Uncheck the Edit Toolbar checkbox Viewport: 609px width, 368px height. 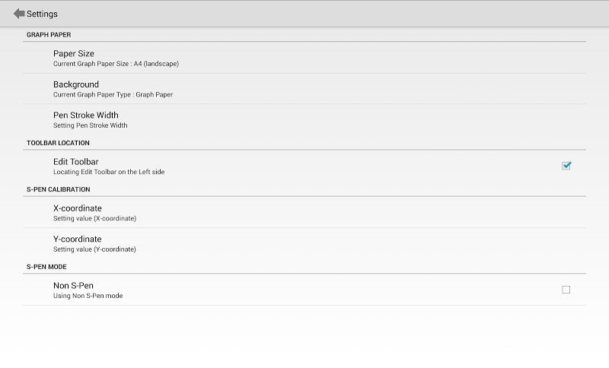click(566, 166)
